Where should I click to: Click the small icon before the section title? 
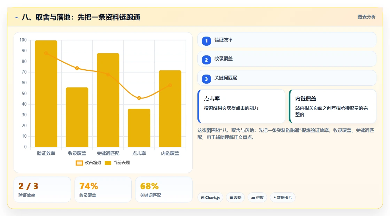17,17
